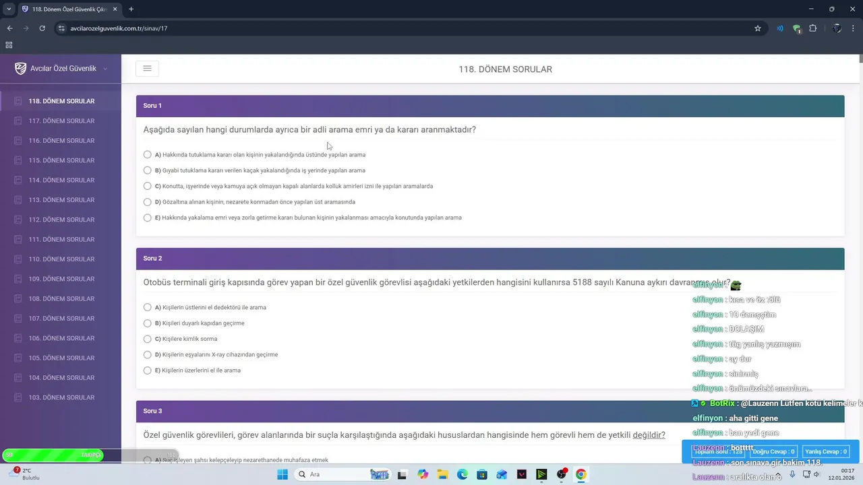Open 115. DÖNEM SORULAR in the sidebar
Image resolution: width=863 pixels, height=485 pixels.
pos(61,160)
